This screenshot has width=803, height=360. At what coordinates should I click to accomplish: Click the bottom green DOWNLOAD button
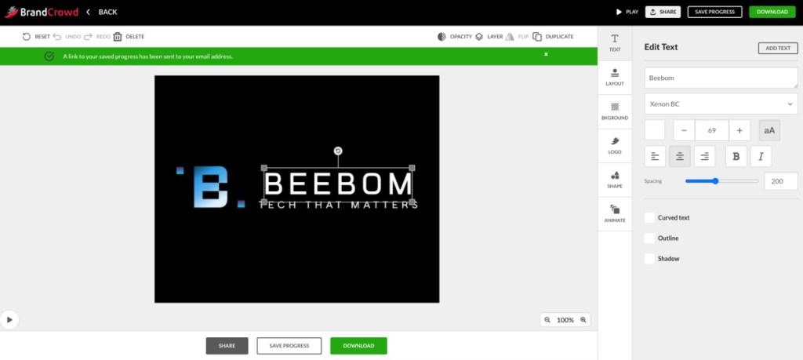click(x=358, y=346)
